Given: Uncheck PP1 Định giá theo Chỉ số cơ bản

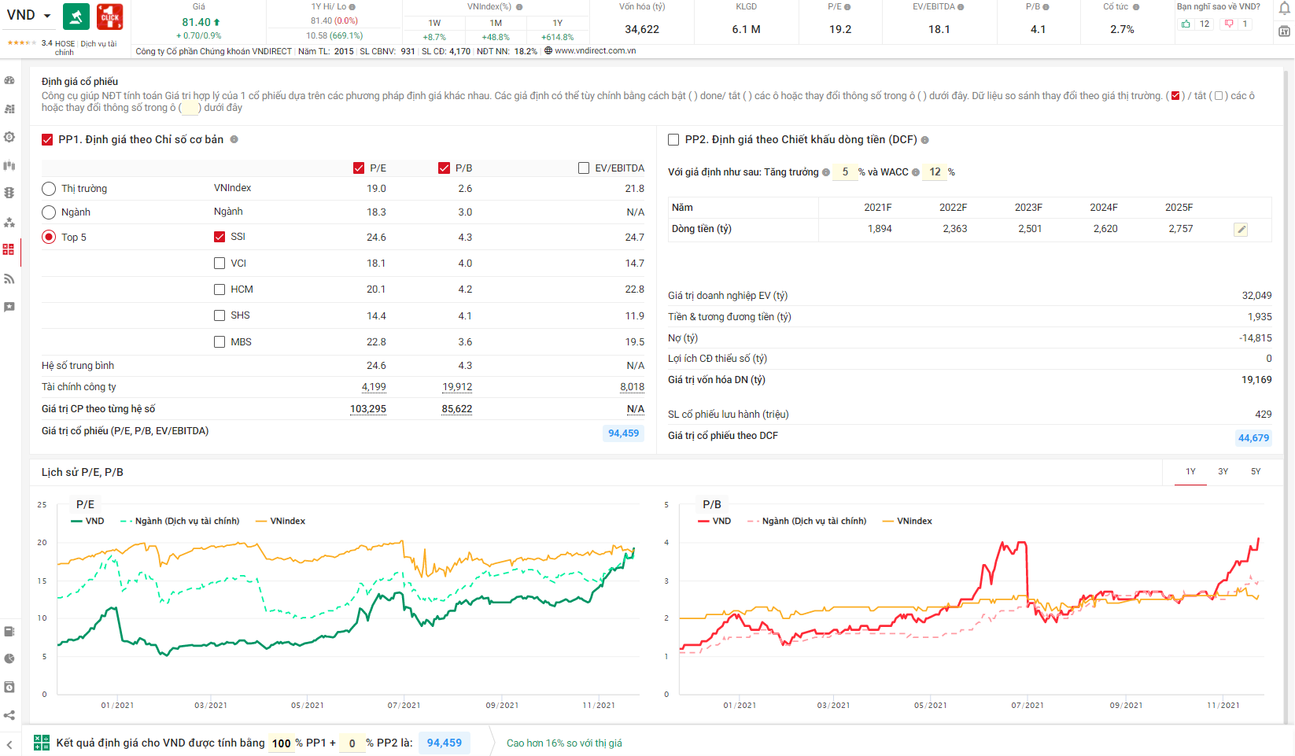Looking at the screenshot, I should click(47, 139).
